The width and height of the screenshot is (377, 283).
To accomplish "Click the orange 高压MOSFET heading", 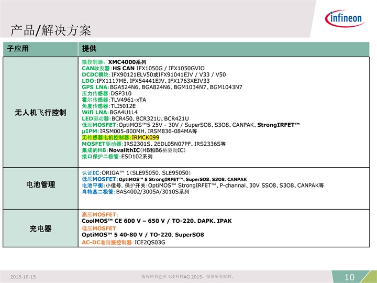I will [x=100, y=214].
